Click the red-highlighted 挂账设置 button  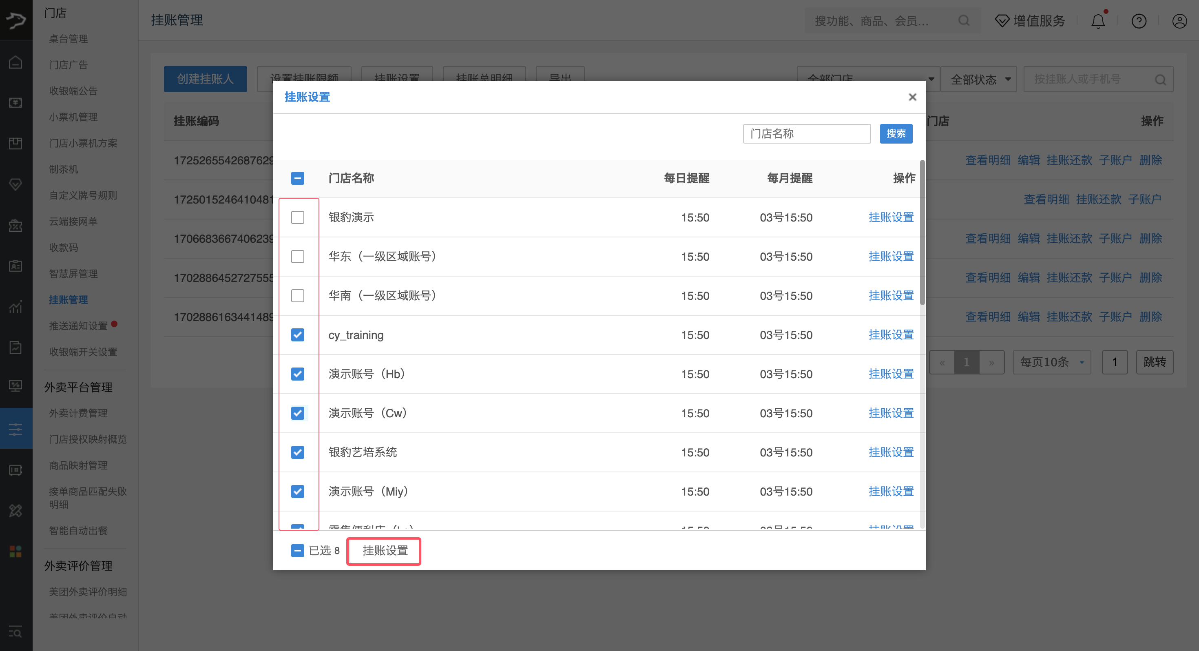(x=383, y=551)
